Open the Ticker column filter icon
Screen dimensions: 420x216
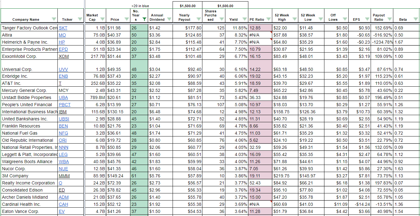tap(80, 19)
